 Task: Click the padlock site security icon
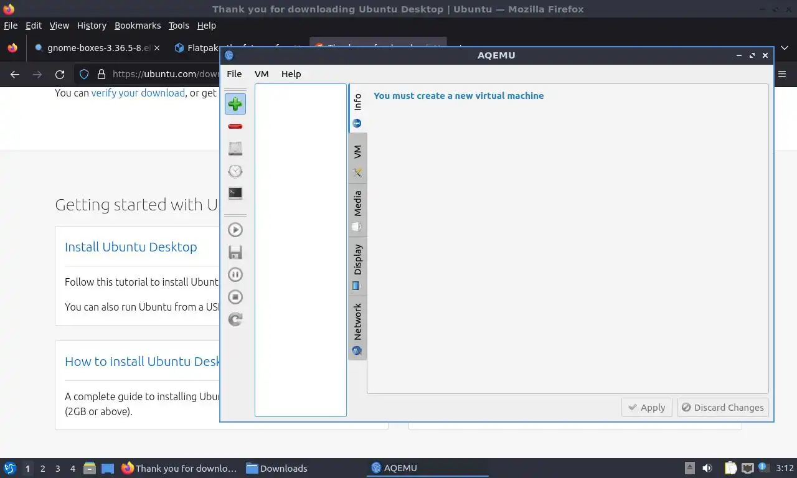tap(101, 74)
